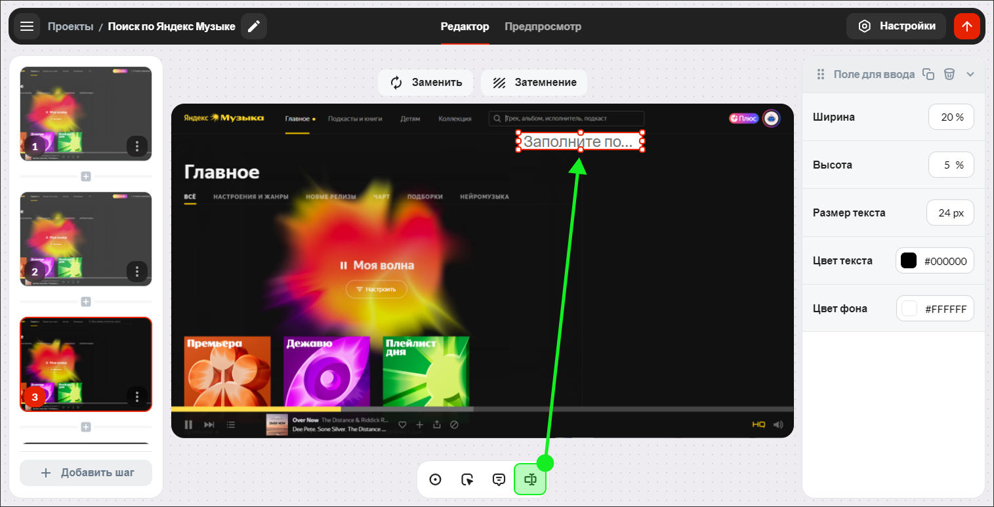This screenshot has height=507, width=994.
Task: Click the playback progress bar in canvas
Action: (x=482, y=409)
